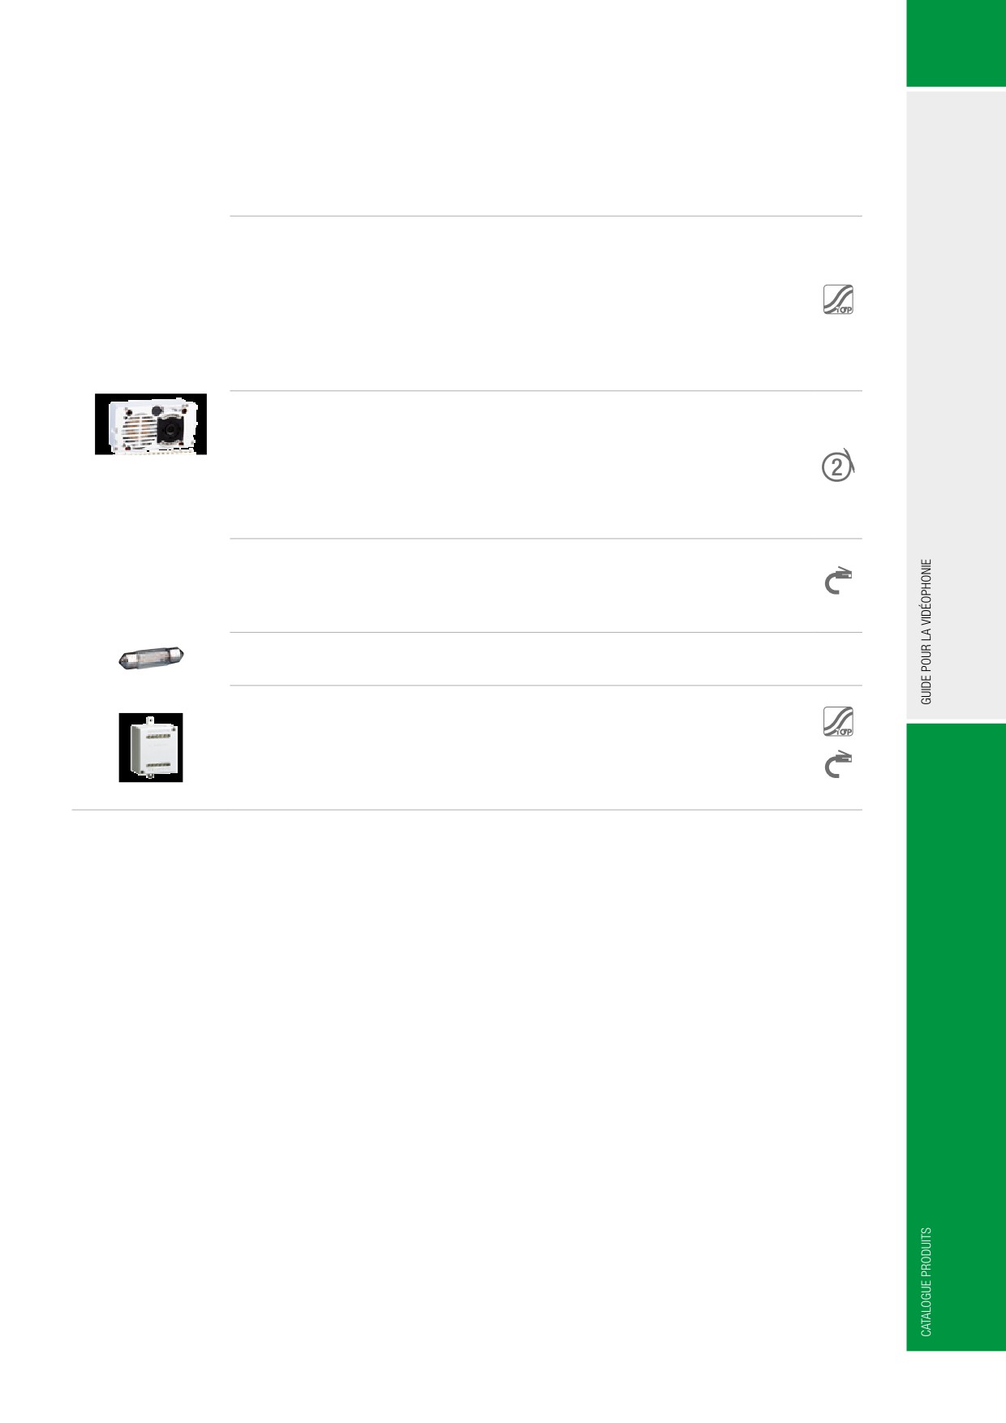This screenshot has width=1006, height=1423.
Task: Select the camera module product image
Action: (151, 424)
